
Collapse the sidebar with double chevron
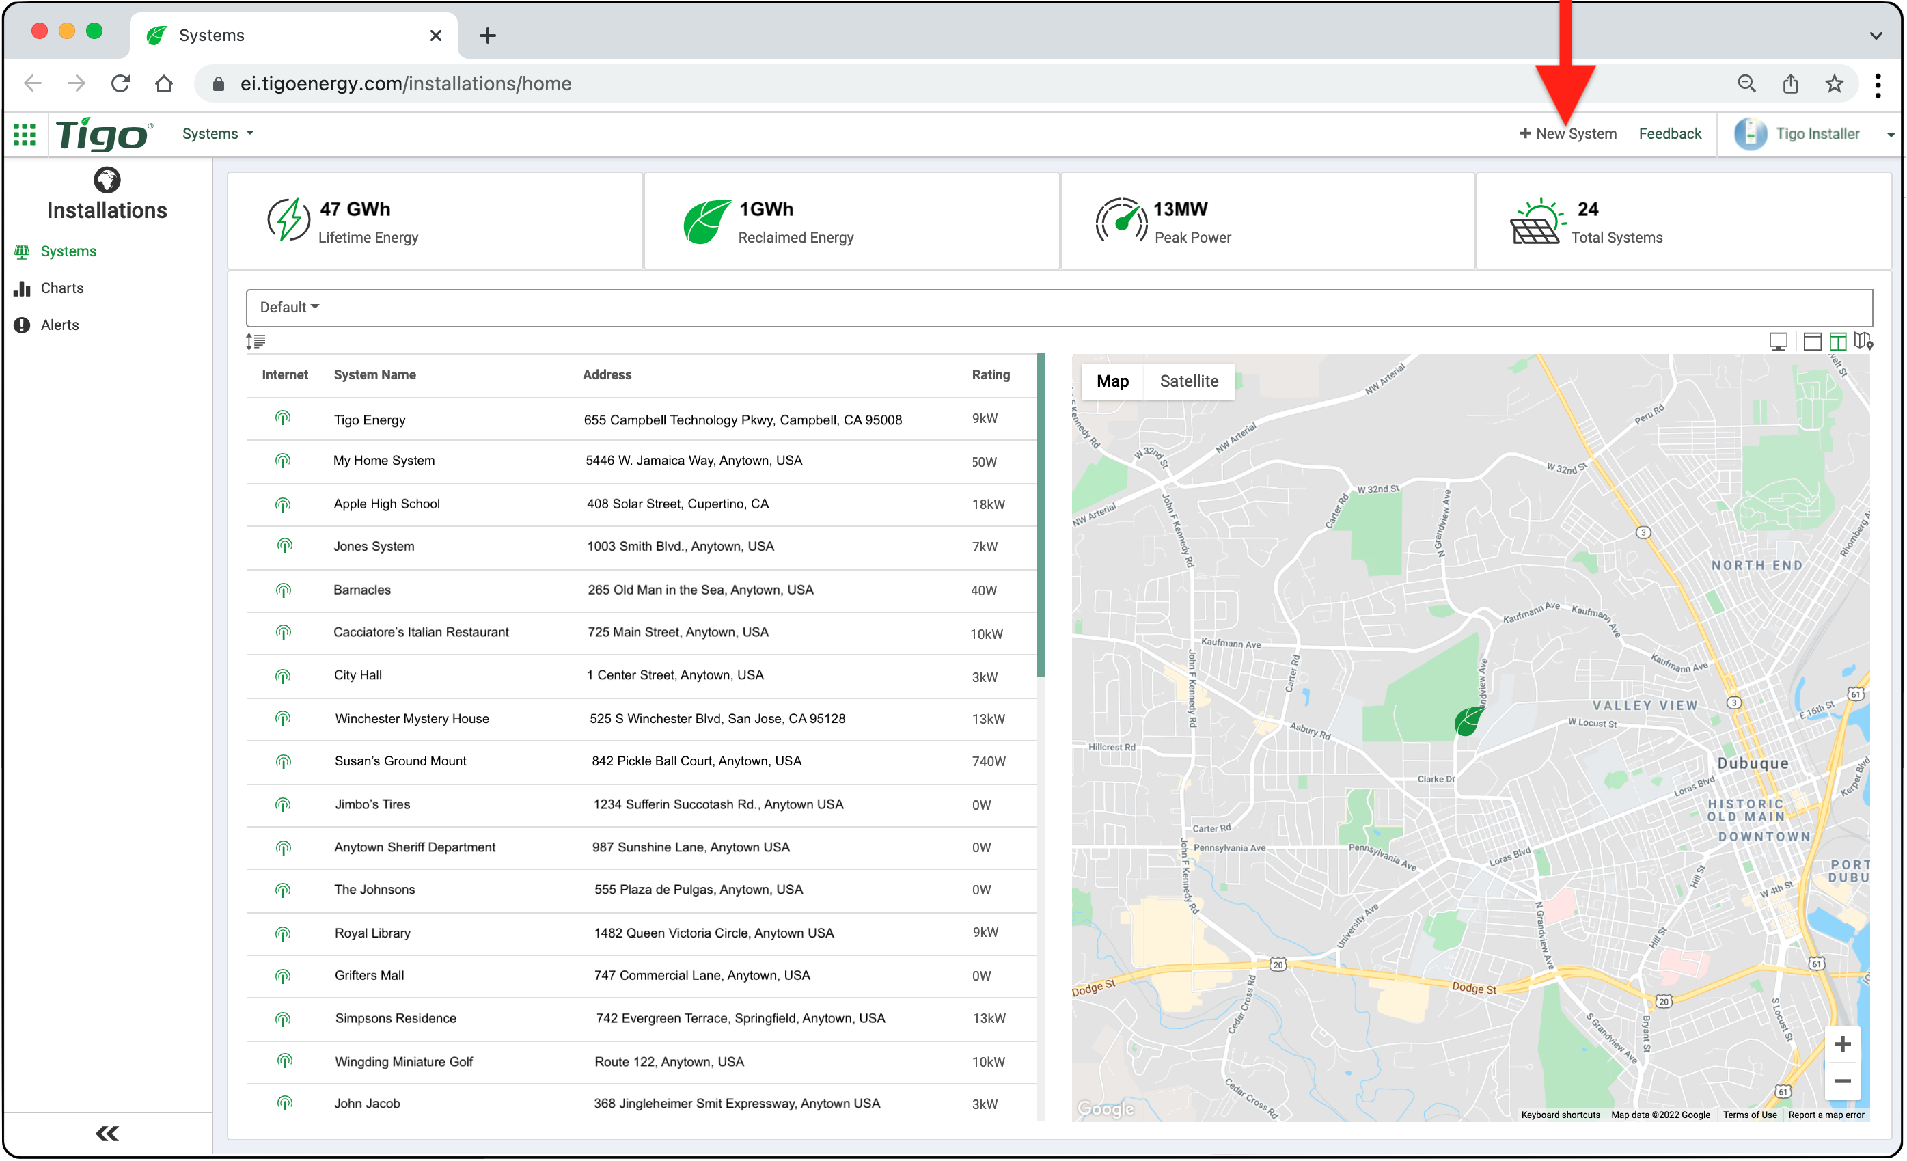pyautogui.click(x=107, y=1133)
